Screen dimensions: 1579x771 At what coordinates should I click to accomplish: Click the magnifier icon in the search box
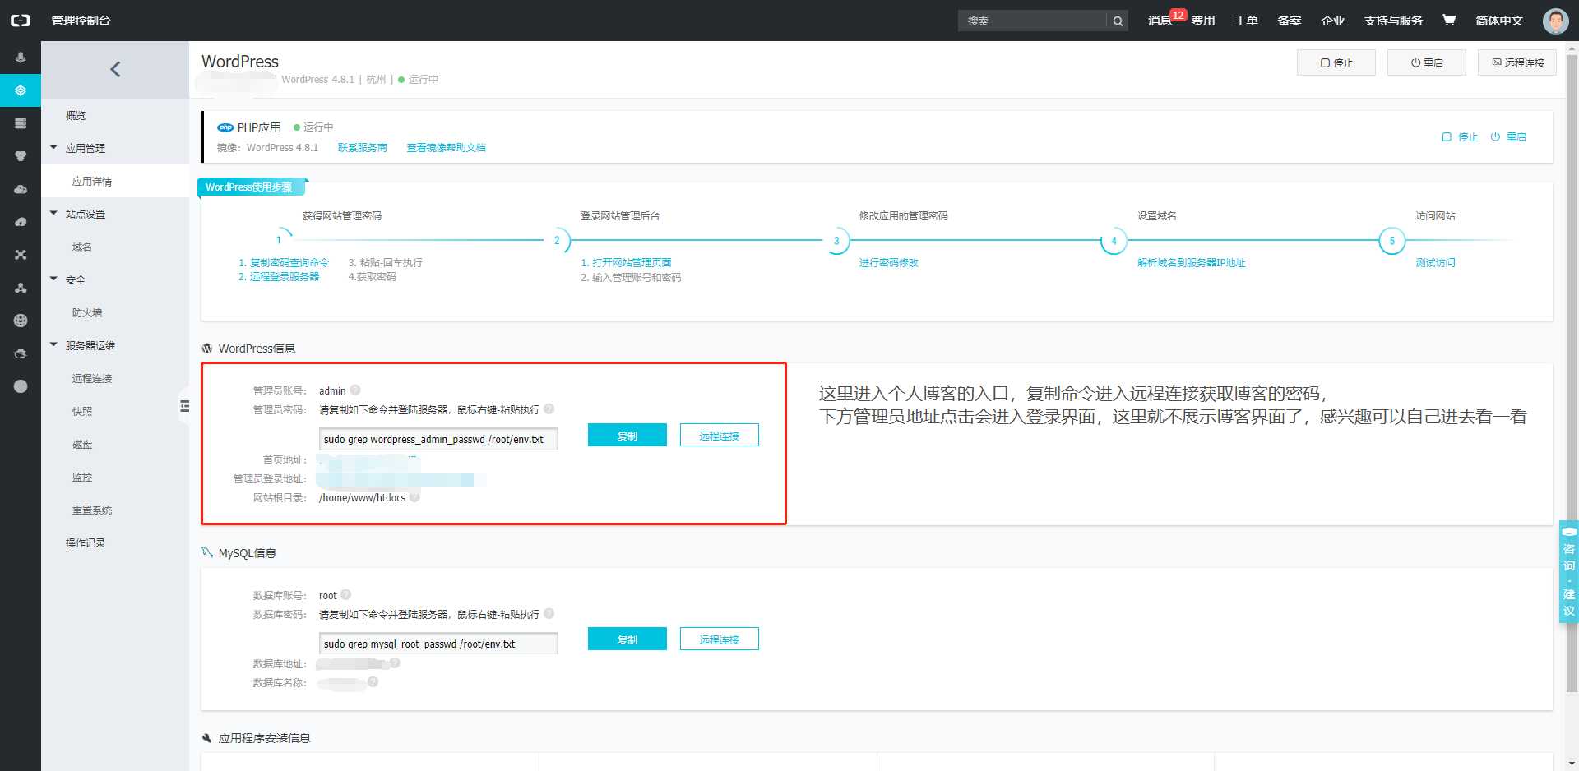pos(1118,21)
